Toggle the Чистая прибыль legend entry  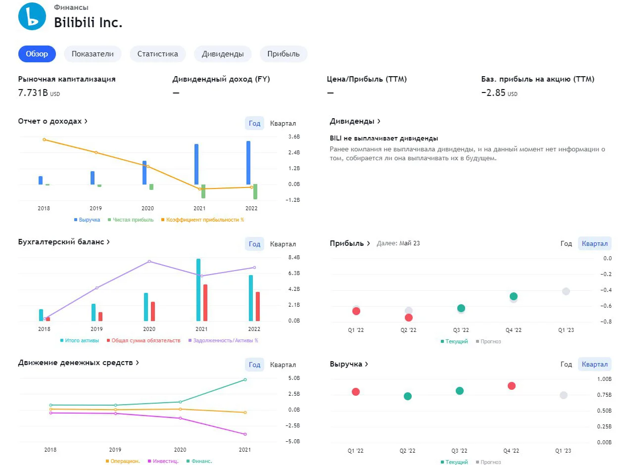tap(131, 220)
